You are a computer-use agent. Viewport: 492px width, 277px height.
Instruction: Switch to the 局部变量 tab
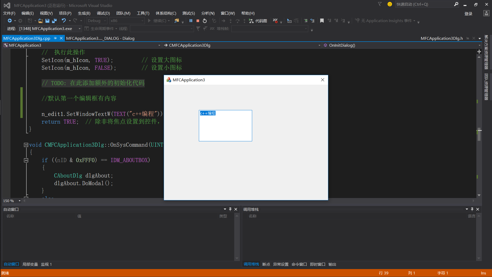tap(30, 264)
